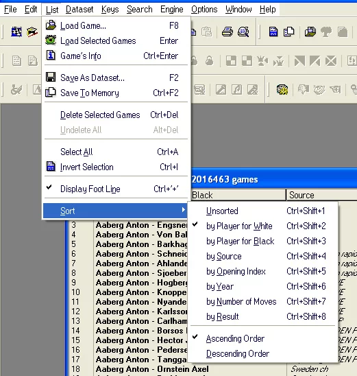Sort by Player for White

click(x=262, y=226)
